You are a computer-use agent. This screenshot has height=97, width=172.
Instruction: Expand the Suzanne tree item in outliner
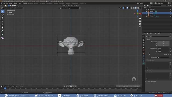coord(147,17)
